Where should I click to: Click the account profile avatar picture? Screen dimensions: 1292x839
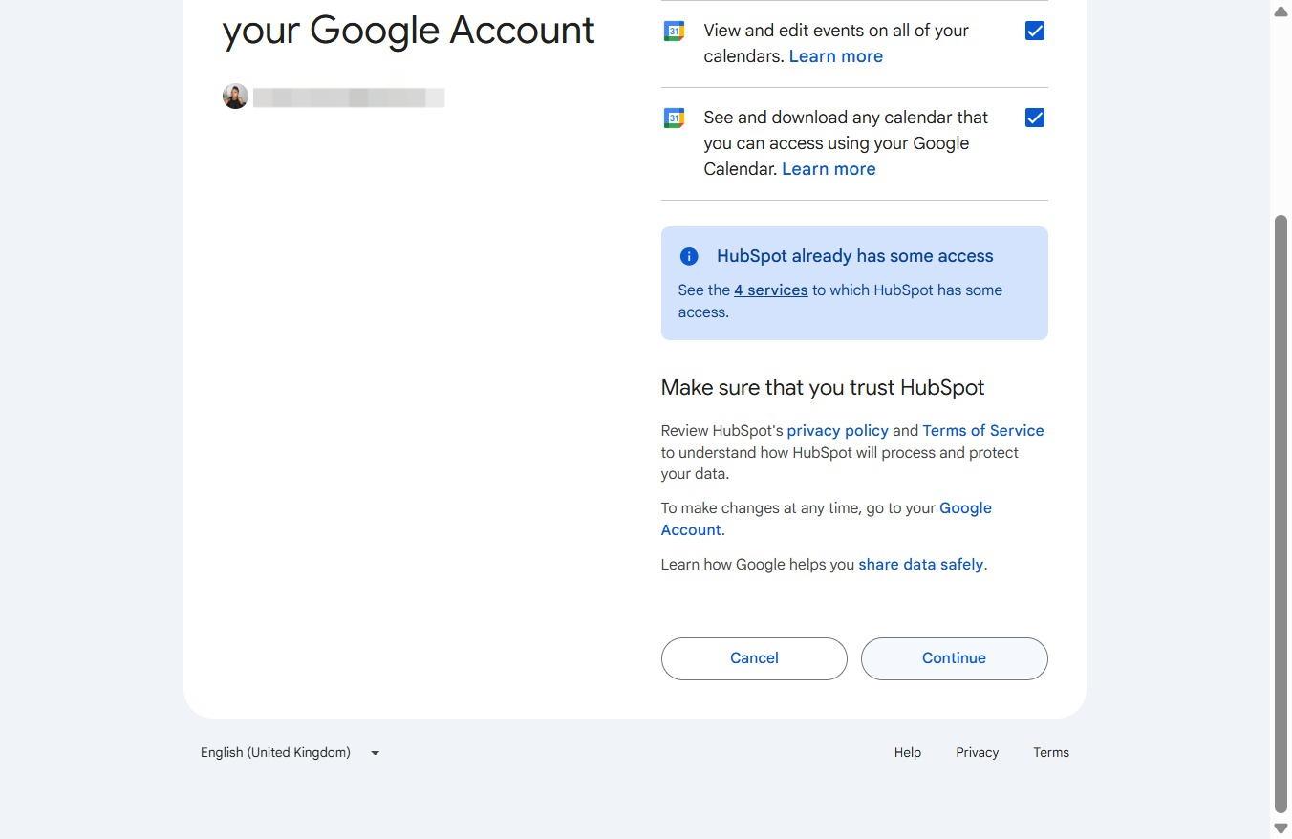(x=235, y=97)
